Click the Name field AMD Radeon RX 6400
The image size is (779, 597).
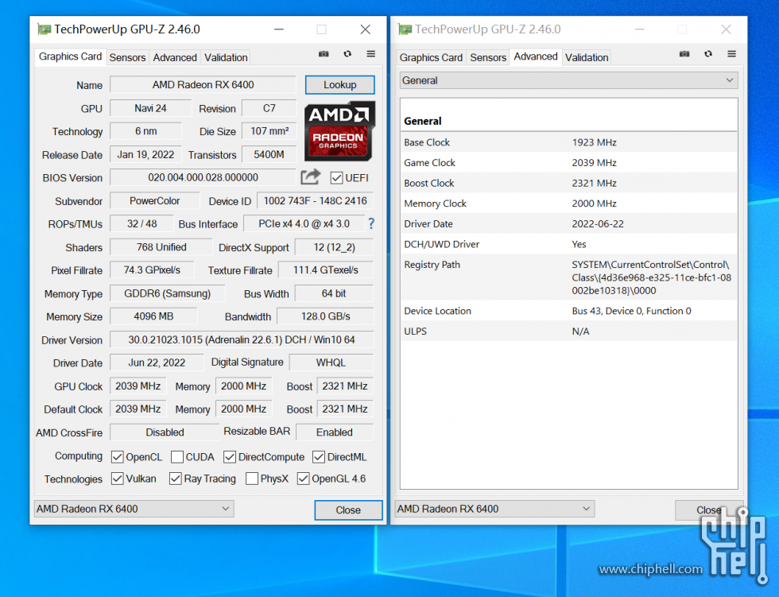click(x=203, y=84)
